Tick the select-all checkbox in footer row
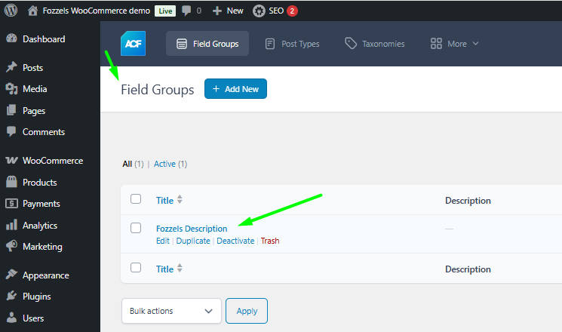This screenshot has width=562, height=332. (x=136, y=268)
